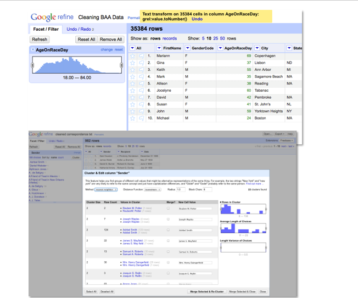Star the John row
The width and height of the screenshot is (358, 298).
(132, 111)
